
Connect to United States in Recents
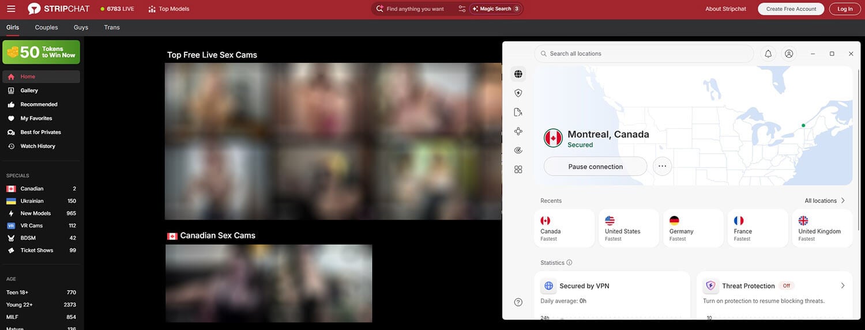[629, 229]
